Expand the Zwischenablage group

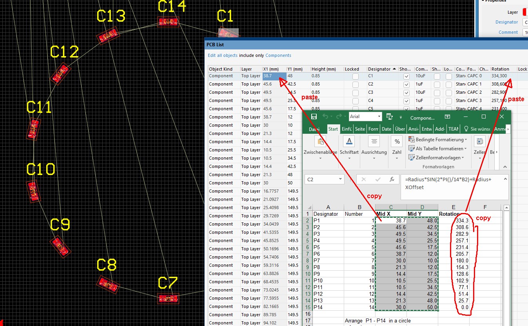click(x=320, y=158)
